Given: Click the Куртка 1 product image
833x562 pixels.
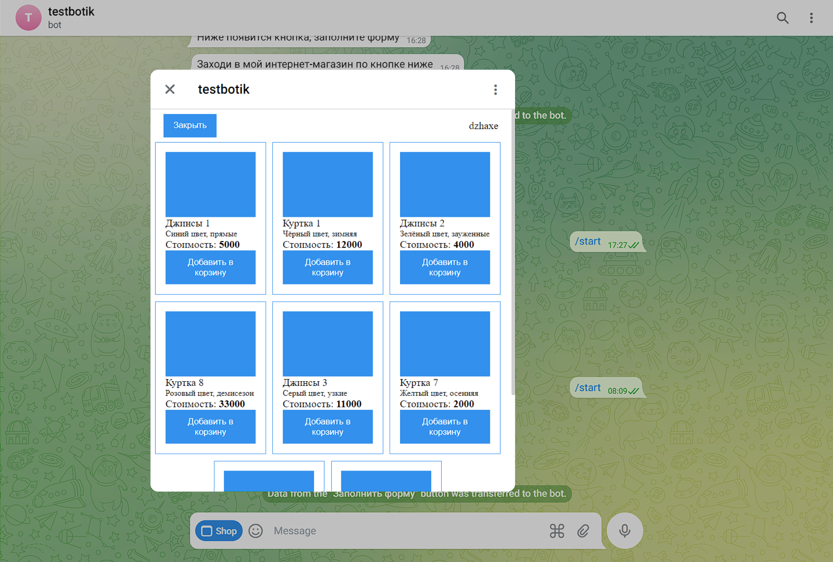Looking at the screenshot, I should (328, 184).
